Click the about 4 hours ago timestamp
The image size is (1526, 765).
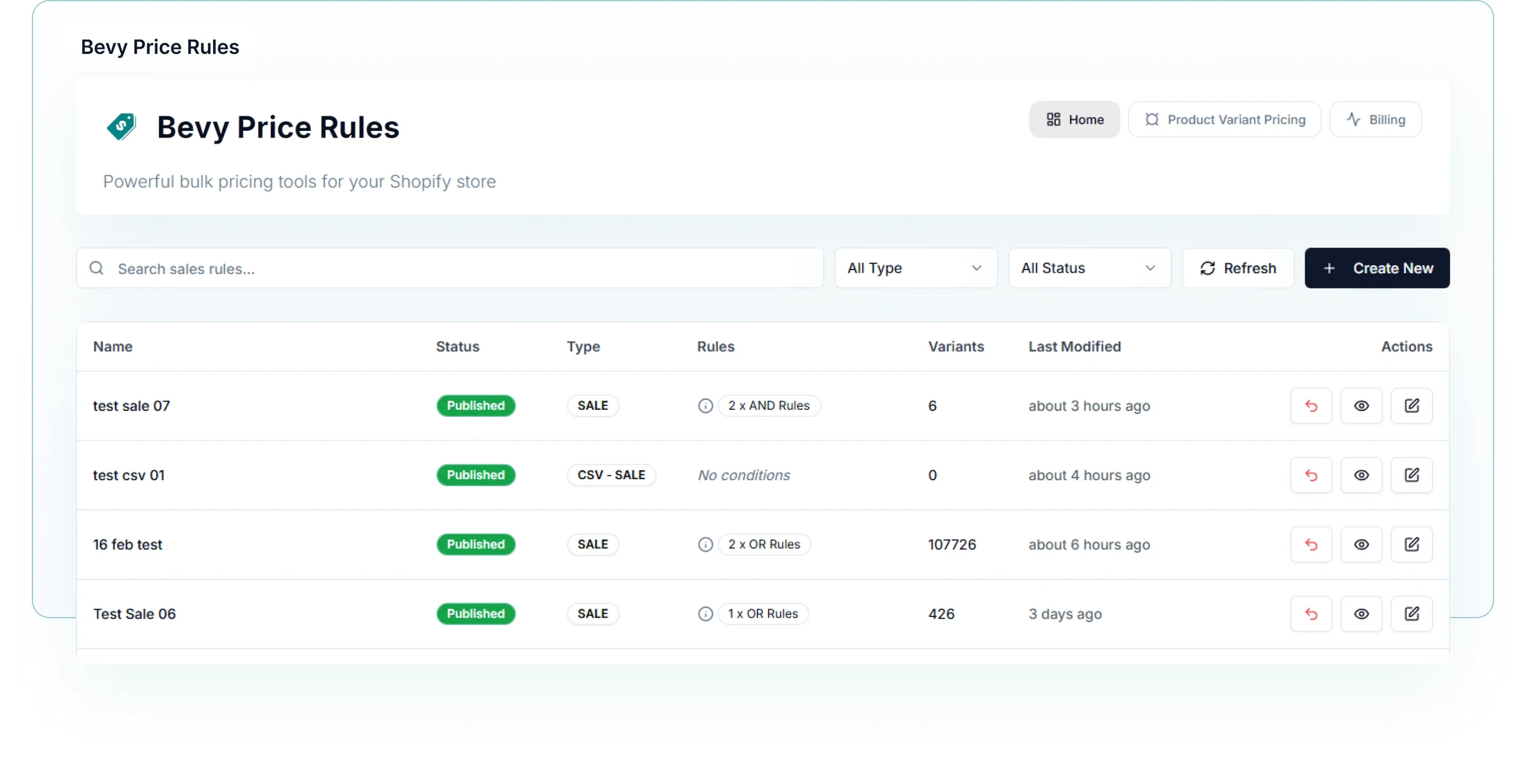coord(1089,475)
